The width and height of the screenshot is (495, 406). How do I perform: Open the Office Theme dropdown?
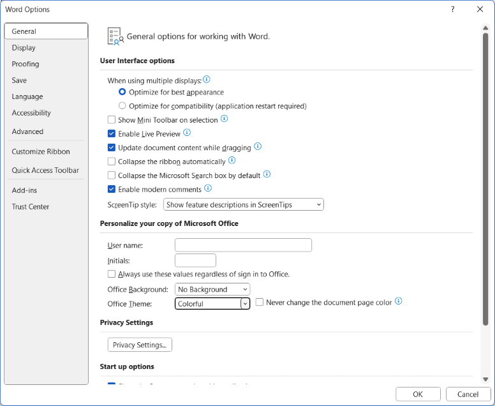coord(245,304)
